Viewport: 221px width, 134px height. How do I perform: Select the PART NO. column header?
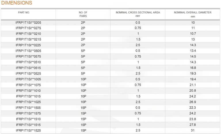click(x=24, y=13)
